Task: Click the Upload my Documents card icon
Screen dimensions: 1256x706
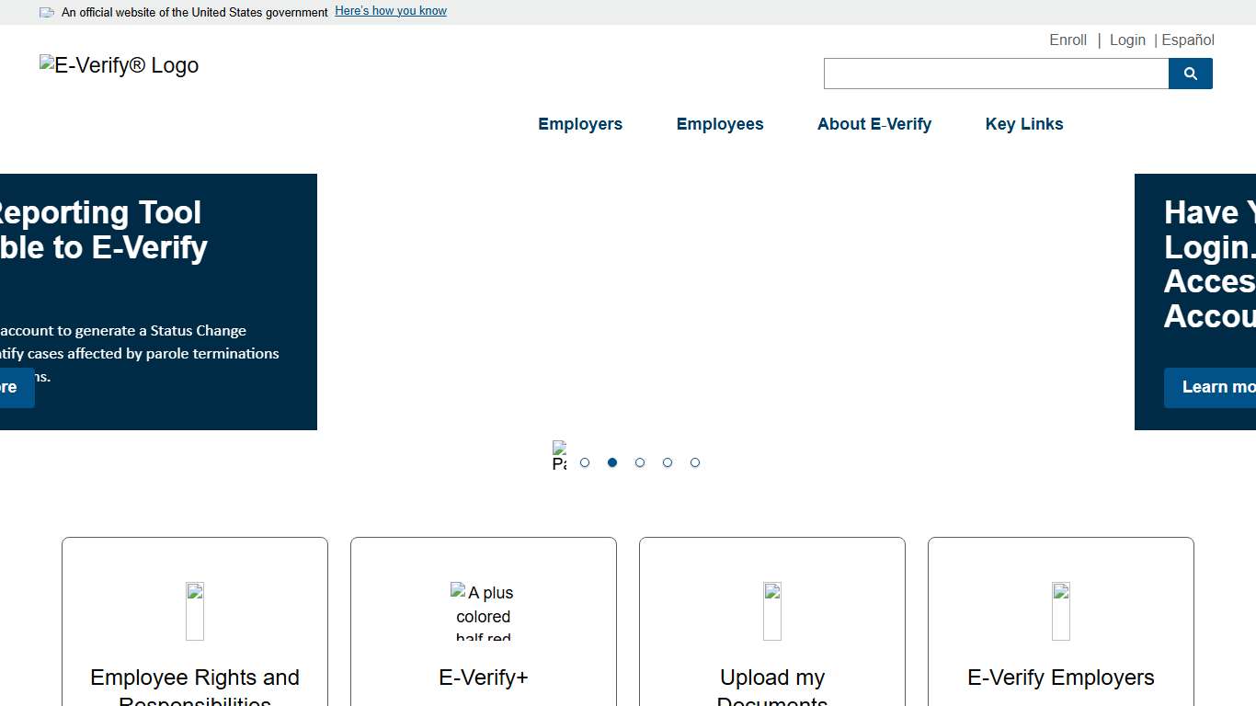Action: coord(771,610)
